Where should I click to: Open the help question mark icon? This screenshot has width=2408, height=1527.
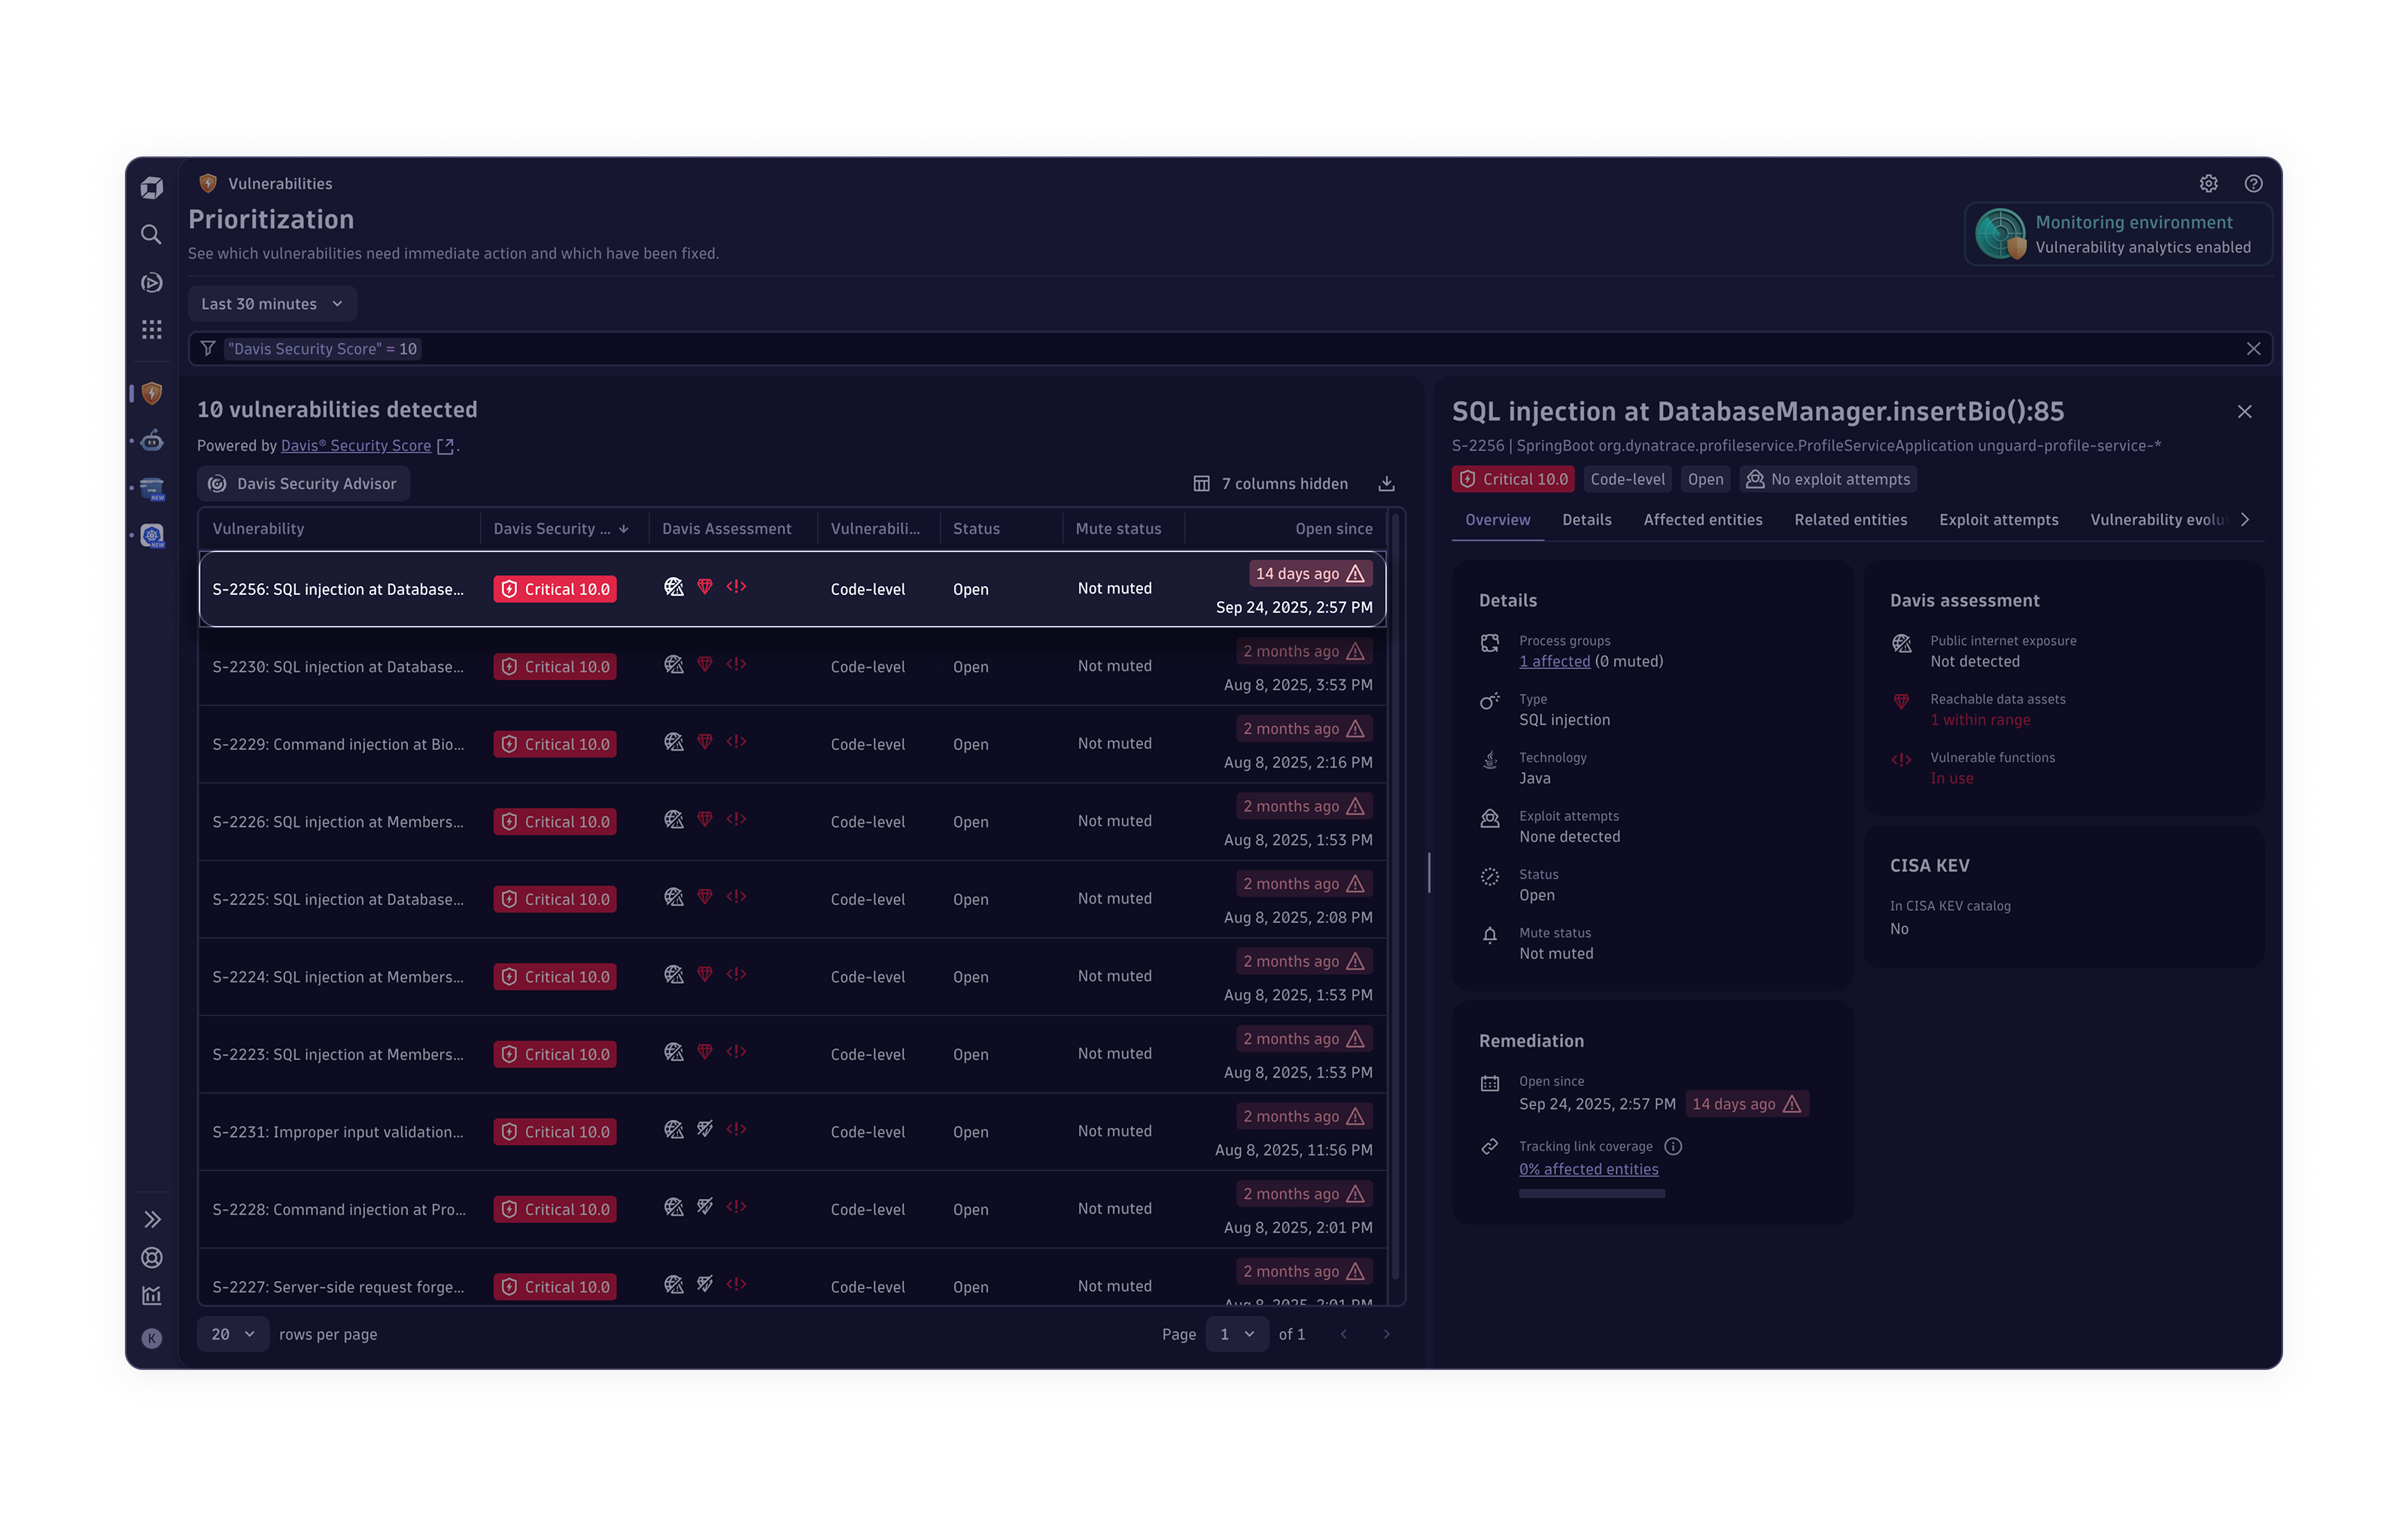pyautogui.click(x=2253, y=184)
